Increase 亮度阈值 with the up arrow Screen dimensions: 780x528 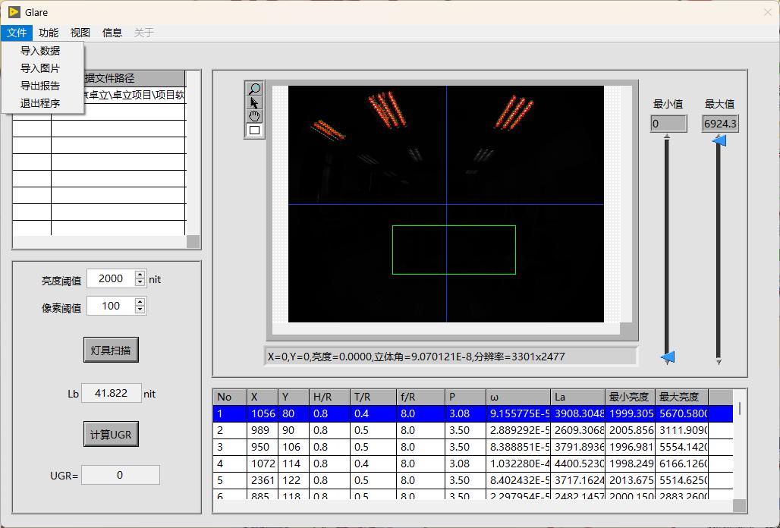140,275
